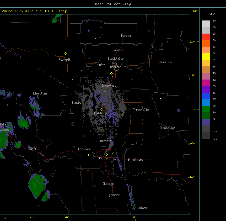
Task: Click the timestamp 2023/07/25 03:31:05 UTC
Action: [x=26, y=11]
